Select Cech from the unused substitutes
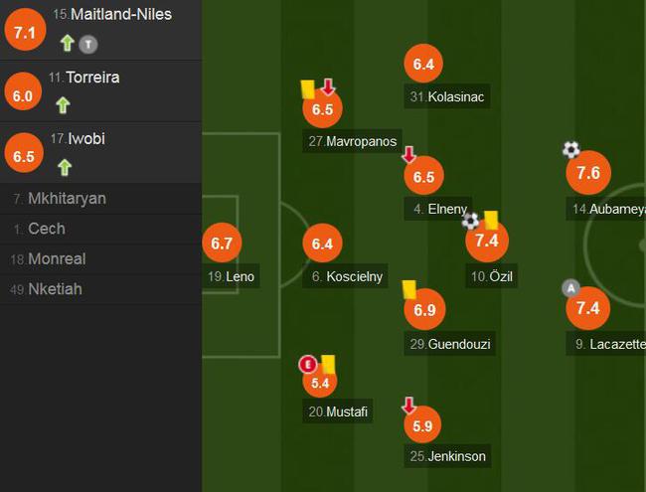Screen dimensions: 646x492 100,229
